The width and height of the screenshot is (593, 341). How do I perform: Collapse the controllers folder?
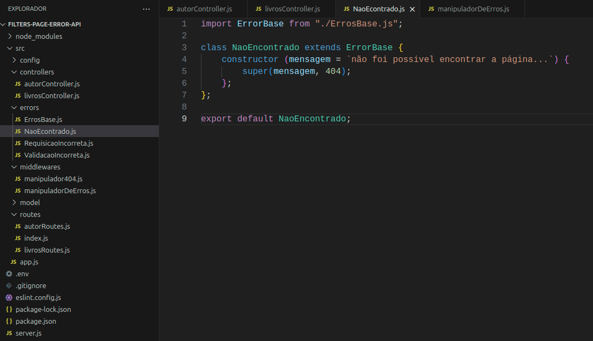pos(37,72)
